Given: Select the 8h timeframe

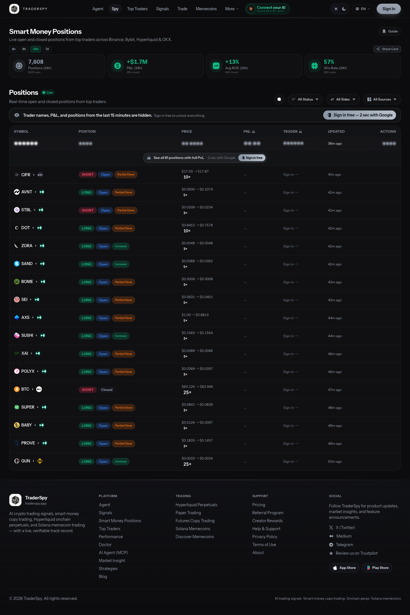Looking at the screenshot, I should pyautogui.click(x=24, y=49).
